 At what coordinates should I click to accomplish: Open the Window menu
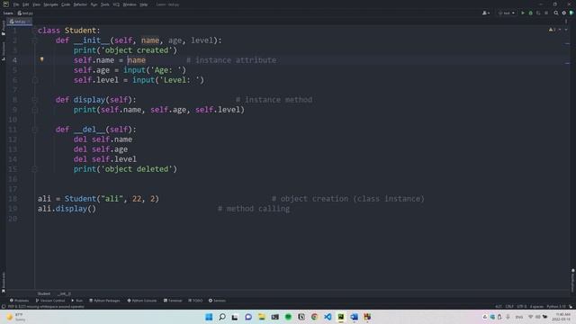(130, 4)
